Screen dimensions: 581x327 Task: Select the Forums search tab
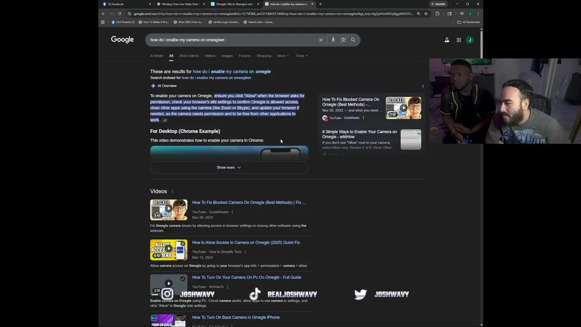245,56
